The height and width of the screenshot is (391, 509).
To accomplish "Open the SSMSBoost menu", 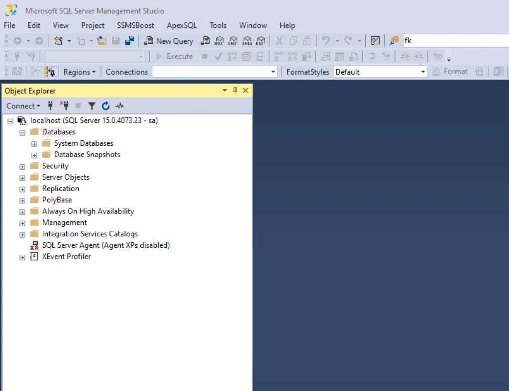I will click(x=135, y=25).
